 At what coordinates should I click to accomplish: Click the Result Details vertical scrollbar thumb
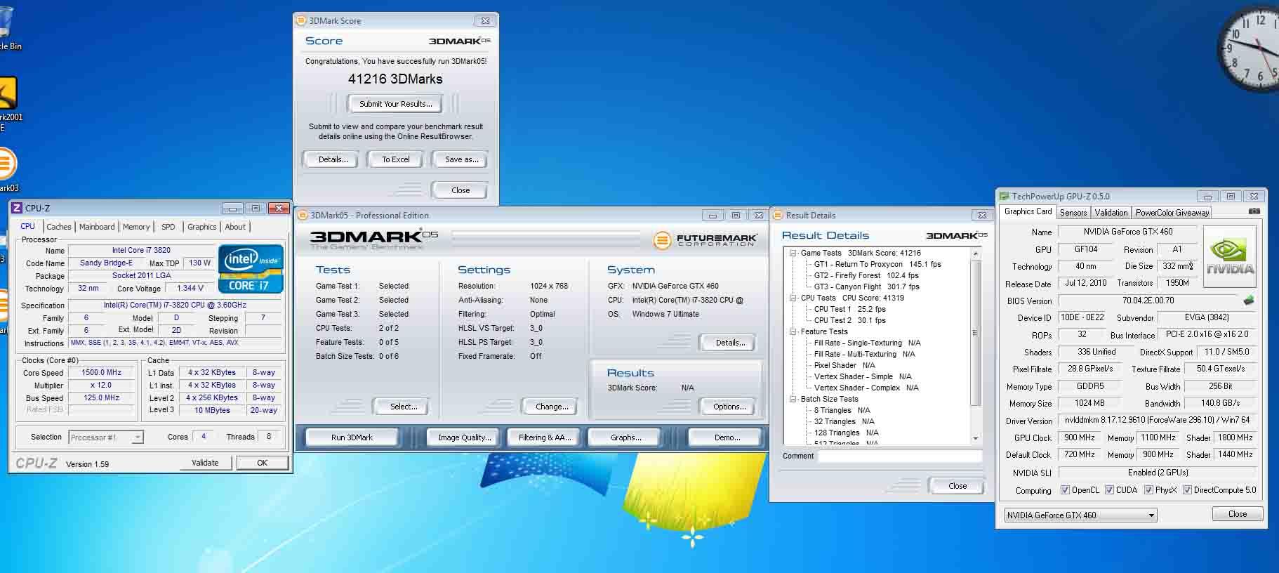(975, 333)
